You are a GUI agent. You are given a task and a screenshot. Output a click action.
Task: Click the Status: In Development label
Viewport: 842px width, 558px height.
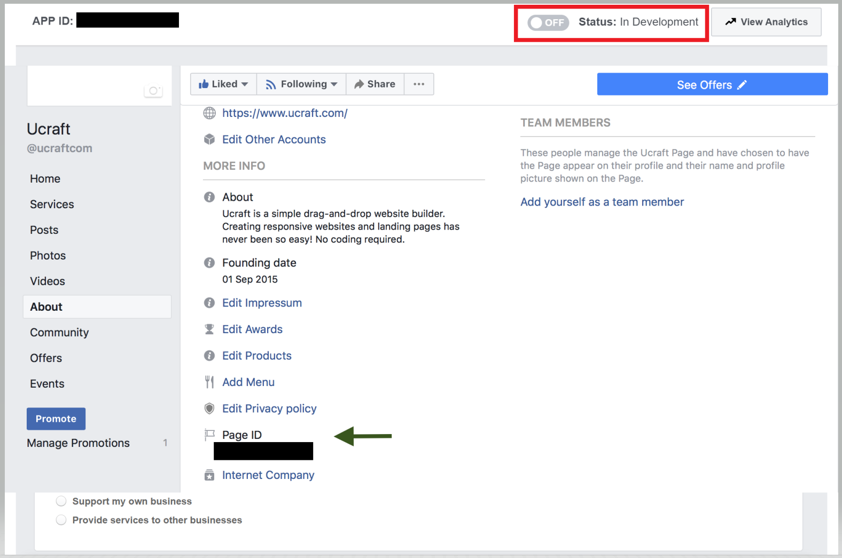coord(638,22)
